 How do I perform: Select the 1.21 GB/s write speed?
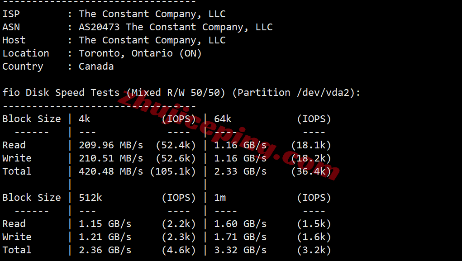[x=105, y=237]
